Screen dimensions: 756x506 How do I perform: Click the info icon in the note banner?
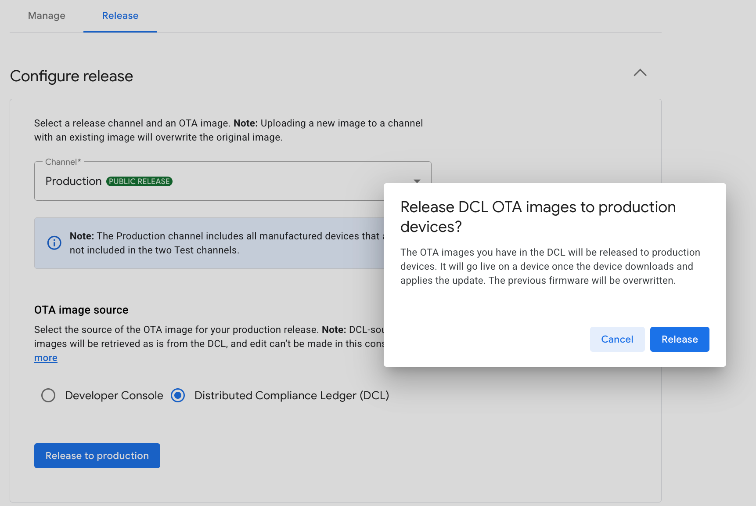click(54, 243)
